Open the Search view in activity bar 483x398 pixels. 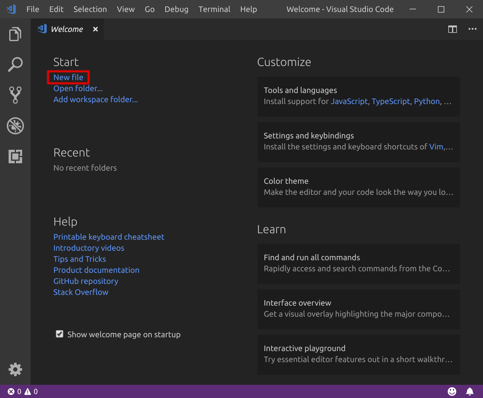click(x=15, y=64)
